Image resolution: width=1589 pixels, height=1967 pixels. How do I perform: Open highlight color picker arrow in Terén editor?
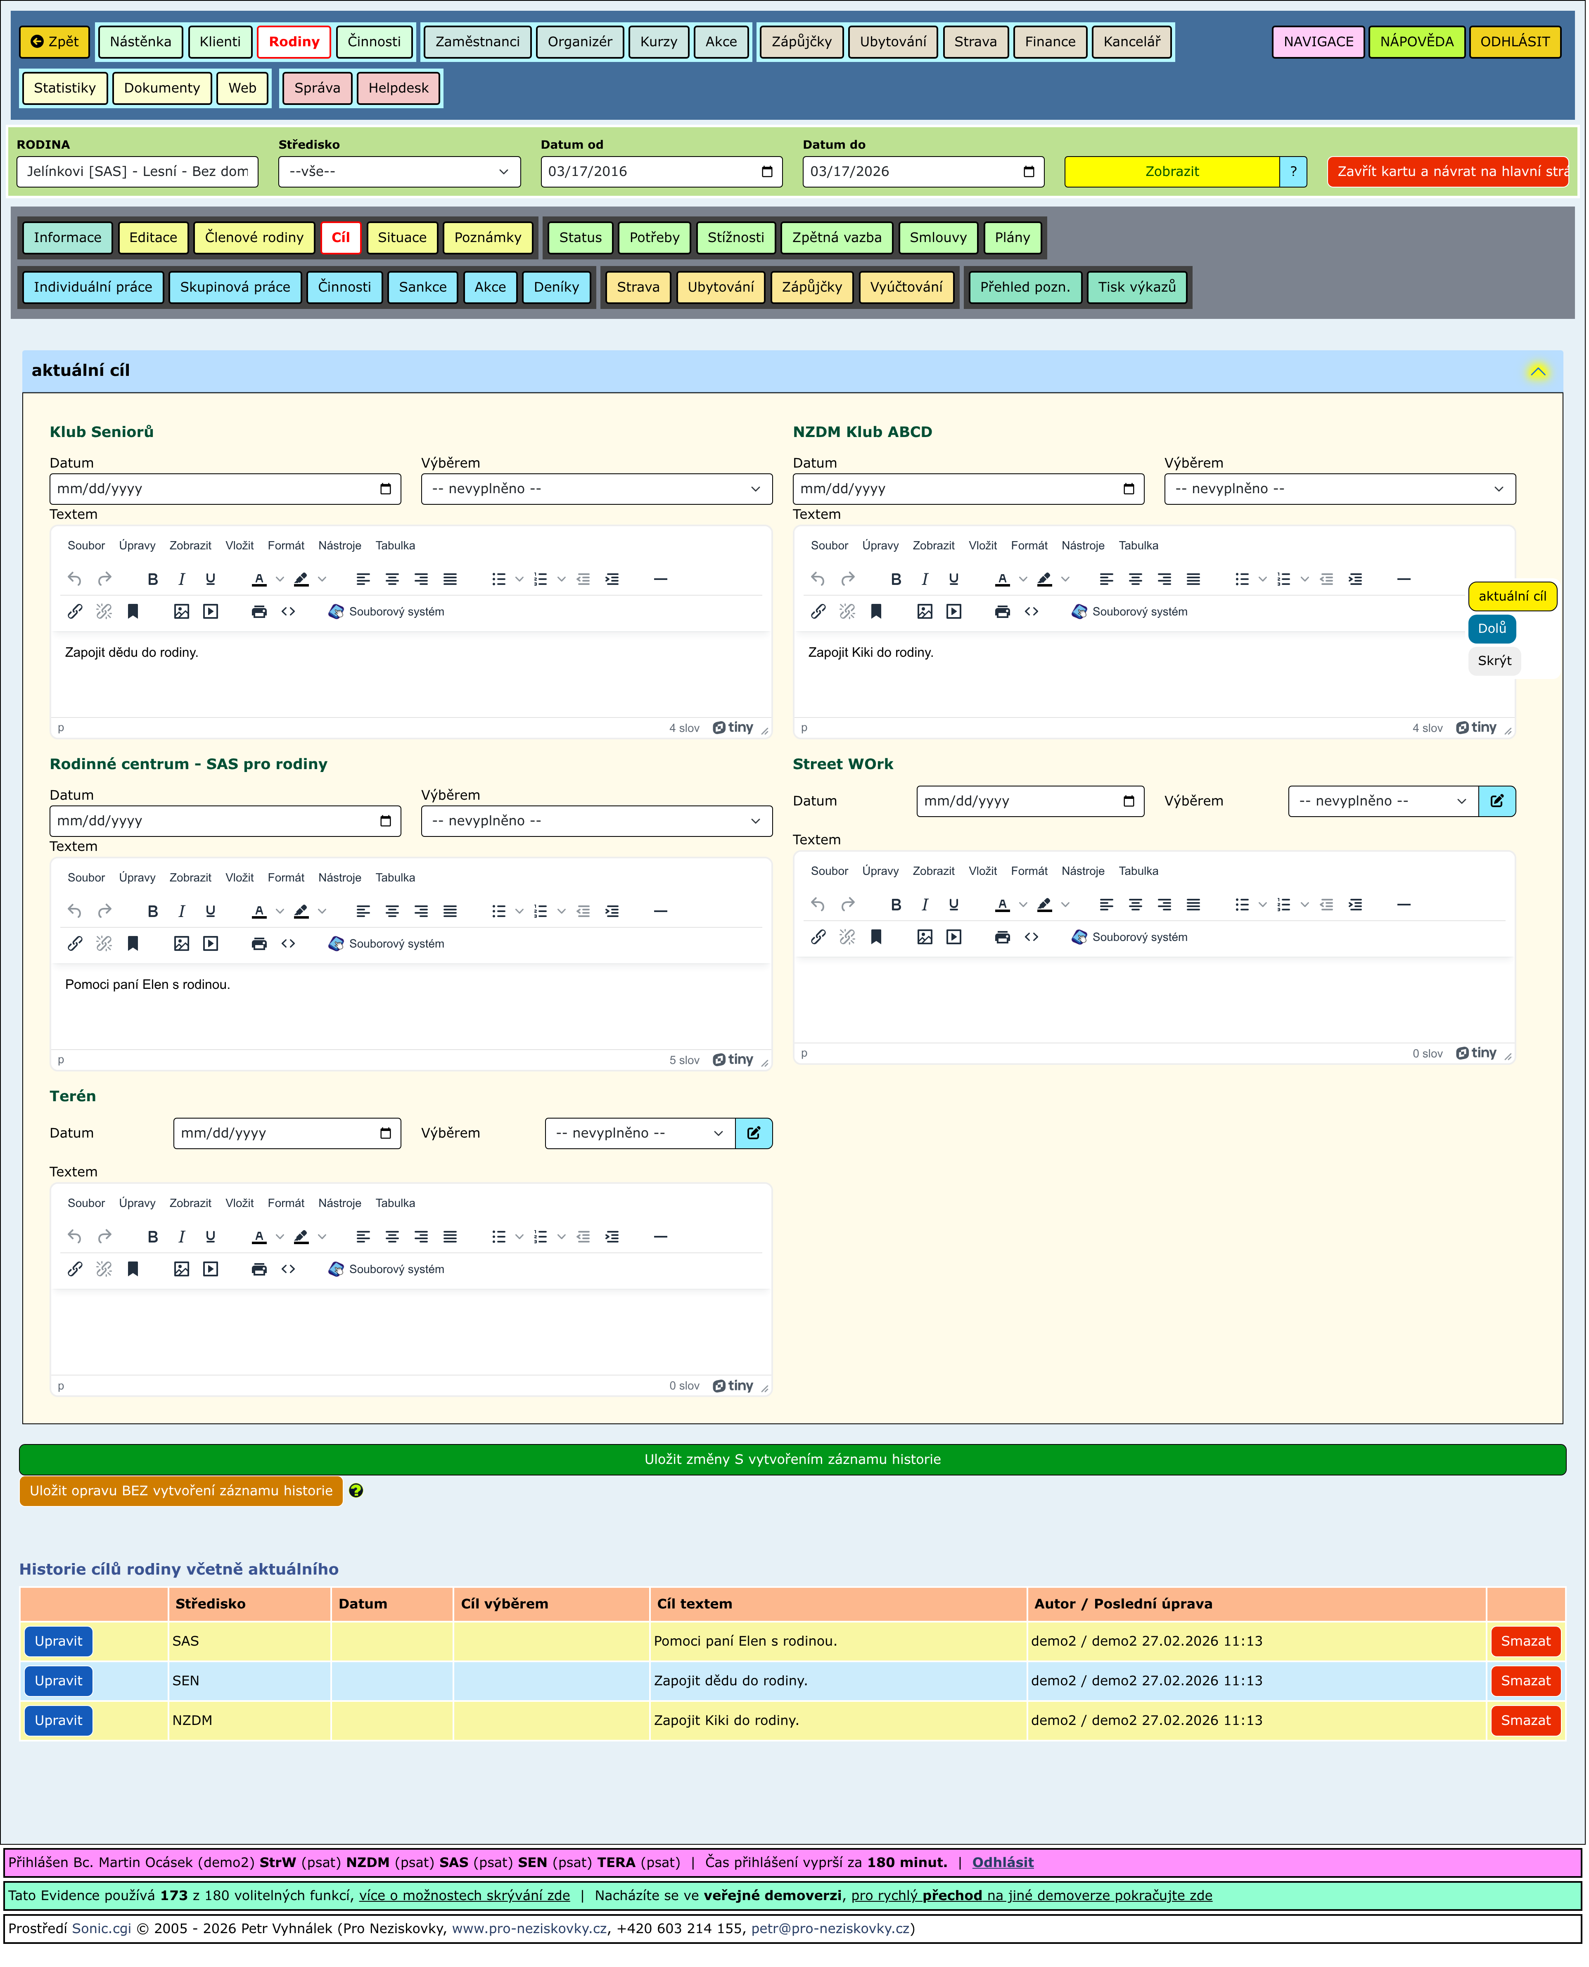[x=322, y=1237]
